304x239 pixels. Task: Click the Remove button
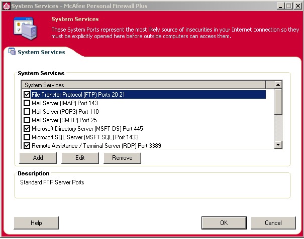122,158
